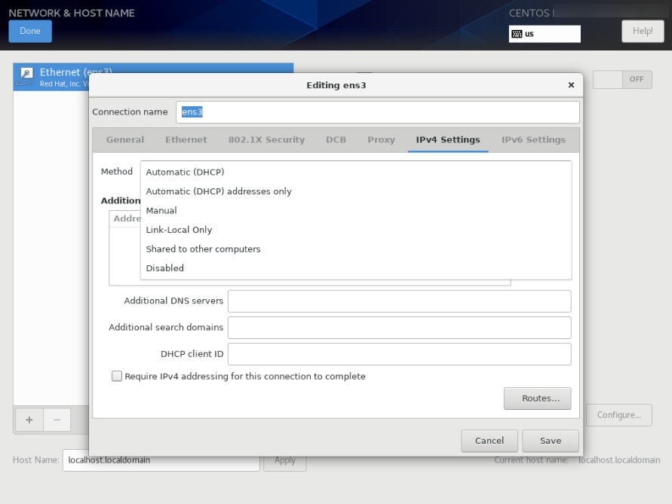Viewport: 672px width, 504px height.
Task: Select Disabled method option
Action: pos(356,268)
